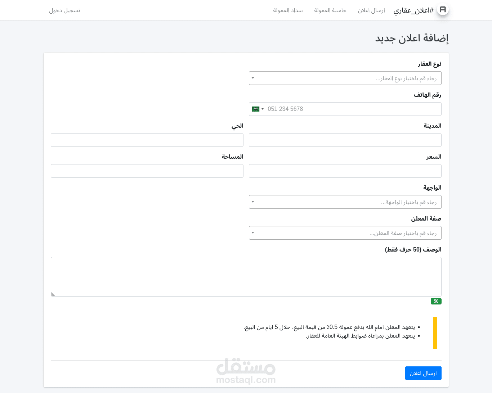Screen dimensions: 492x393
Task: Click the green 50 character counter badge
Action: (436, 301)
